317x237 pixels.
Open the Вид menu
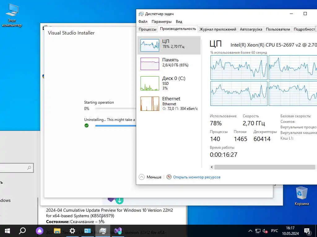[x=179, y=22]
